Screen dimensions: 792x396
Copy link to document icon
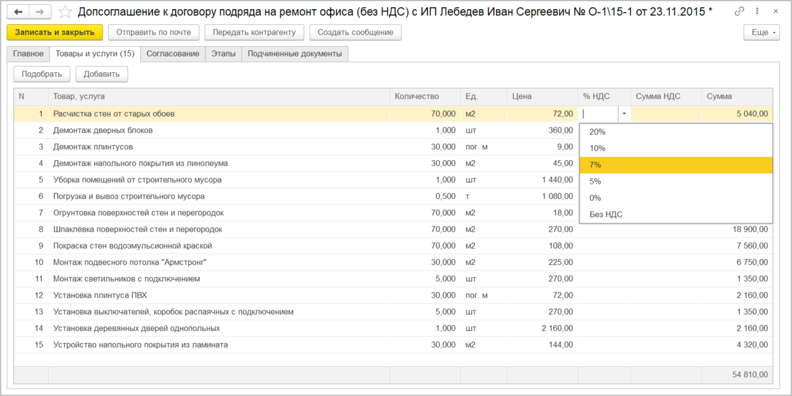coord(739,12)
